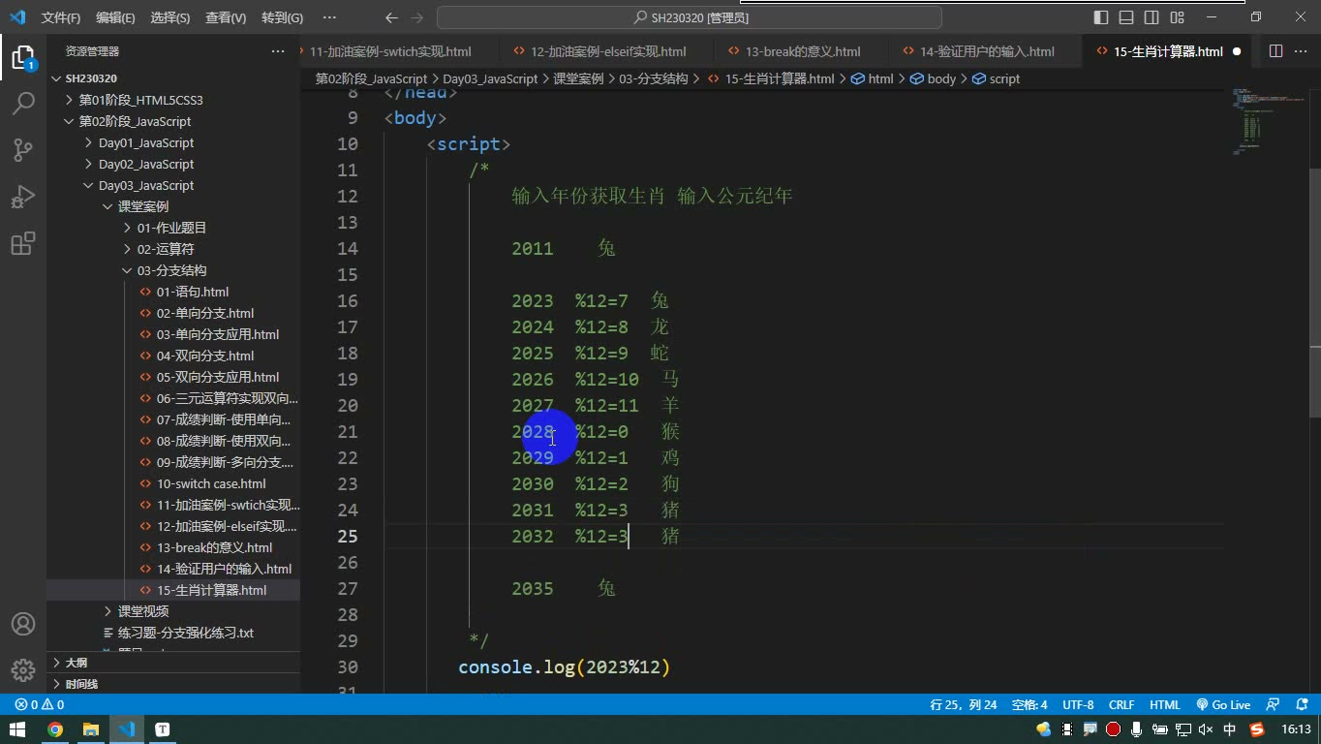Switch to 12-加油案例-elseif实现.html tab
The width and height of the screenshot is (1321, 744).
pos(607,51)
